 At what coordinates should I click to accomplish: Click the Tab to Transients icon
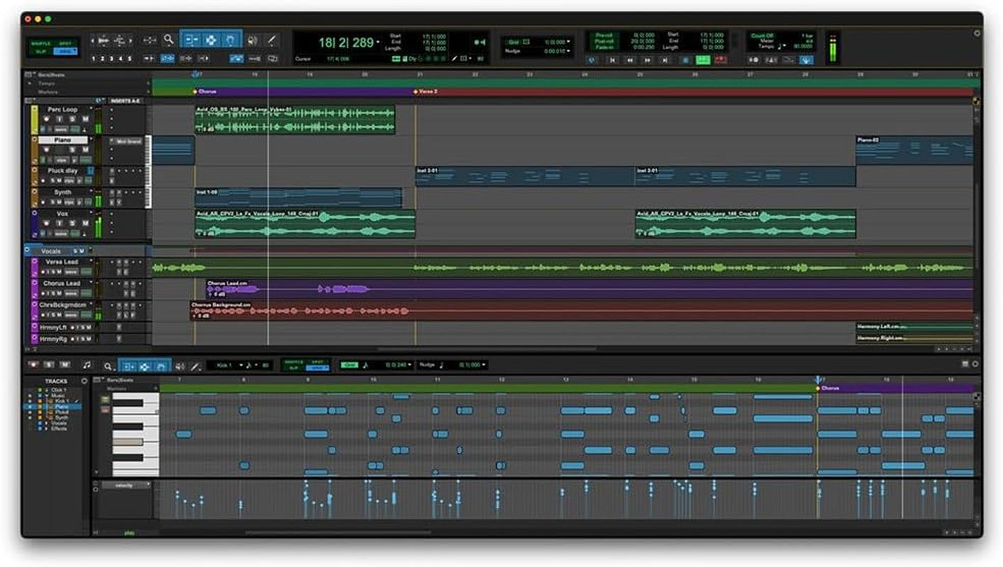pyautogui.click(x=149, y=58)
